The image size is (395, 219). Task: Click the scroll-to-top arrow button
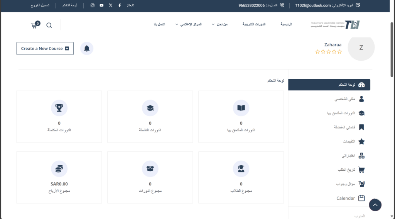[x=375, y=205]
